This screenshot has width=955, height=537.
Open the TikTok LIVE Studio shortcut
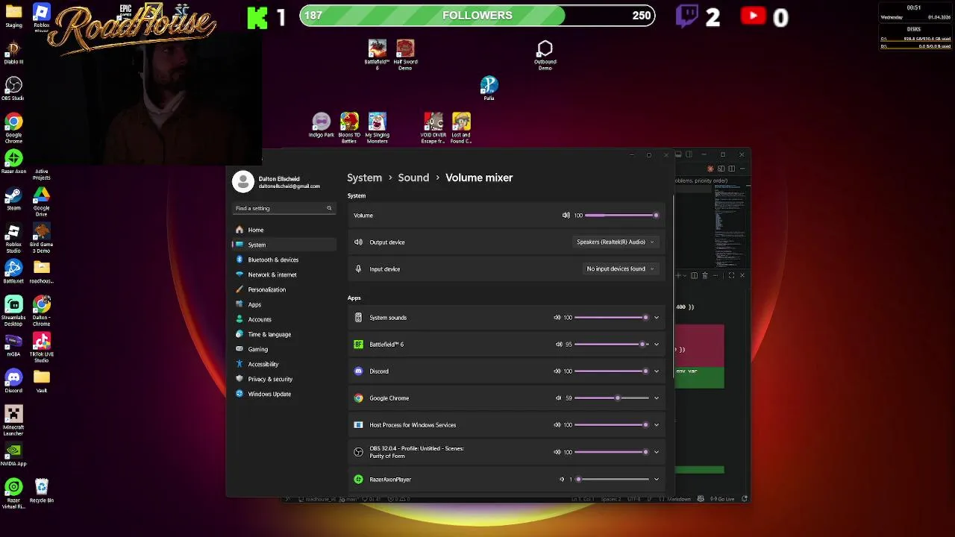pyautogui.click(x=41, y=348)
